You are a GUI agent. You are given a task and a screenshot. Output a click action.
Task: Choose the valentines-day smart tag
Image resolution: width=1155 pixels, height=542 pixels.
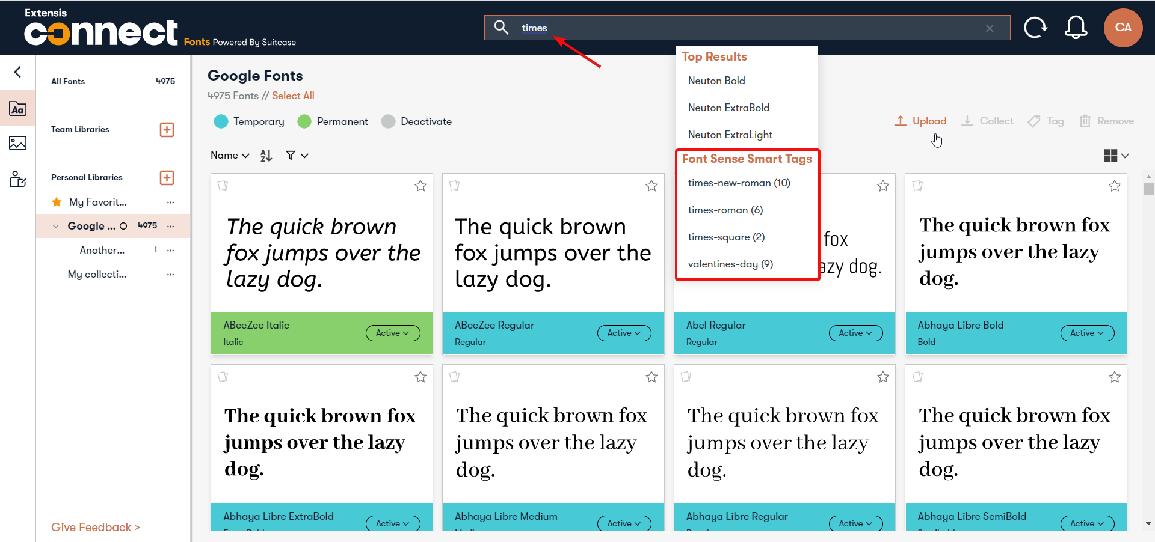click(730, 264)
